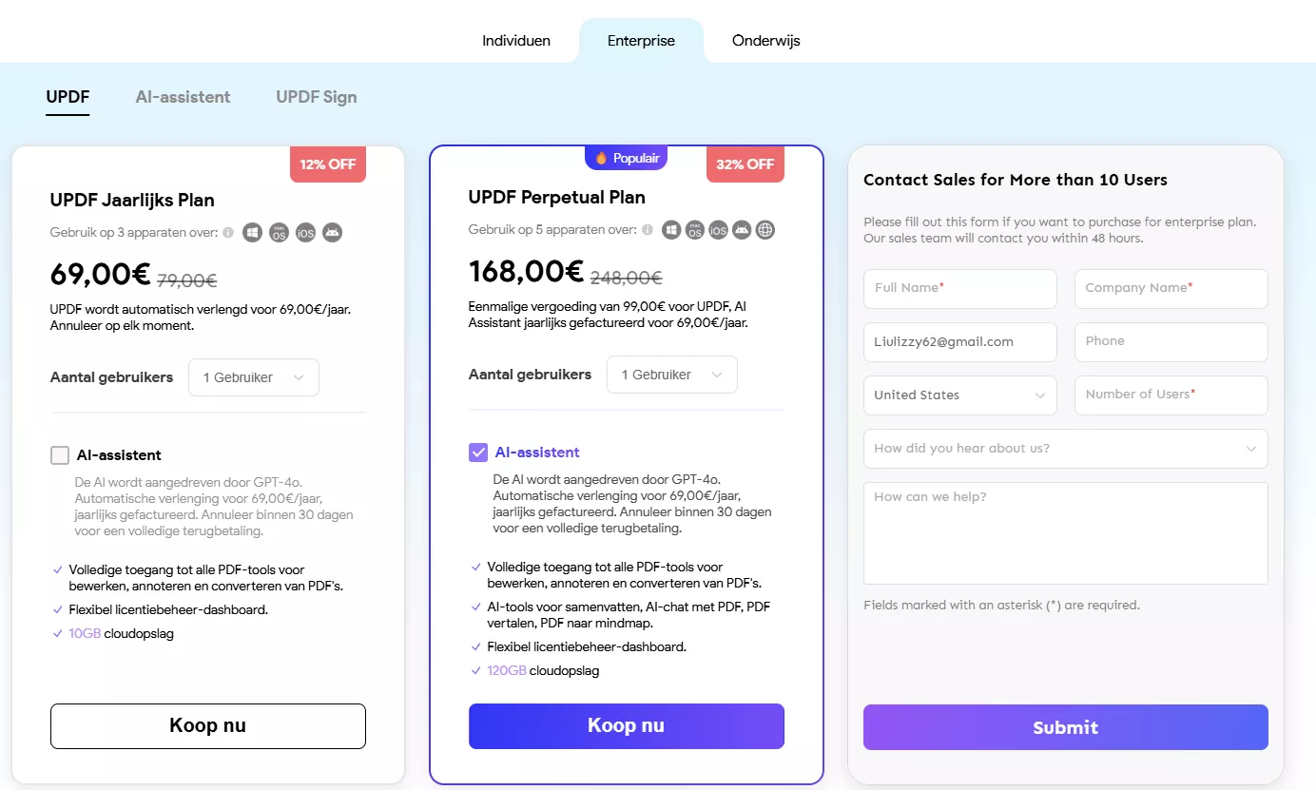Open Aantal gebruikers dropdown in Jaarlijks Plan
1316x790 pixels.
pyautogui.click(x=254, y=377)
